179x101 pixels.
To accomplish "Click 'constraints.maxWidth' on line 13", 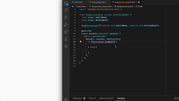I will [103, 42].
